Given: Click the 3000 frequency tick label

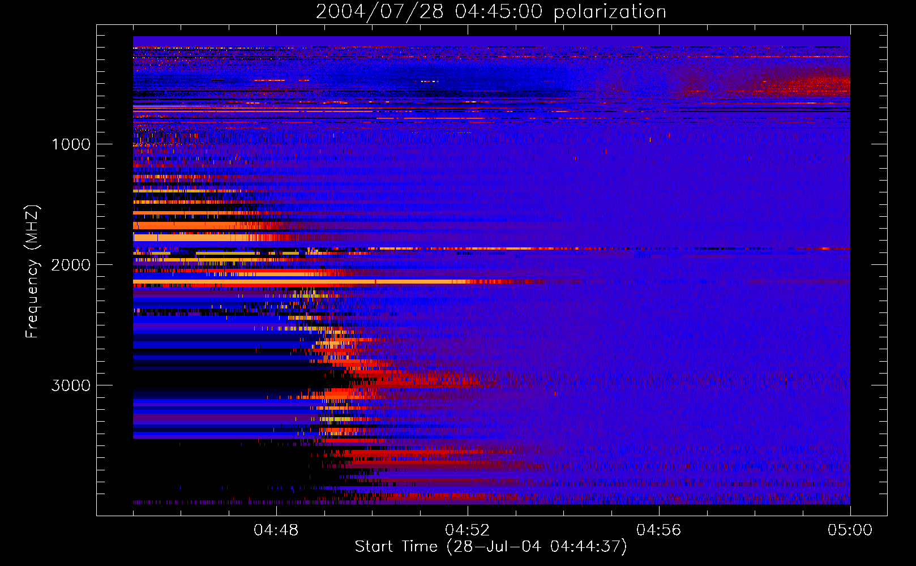Looking at the screenshot, I should coord(71,385).
